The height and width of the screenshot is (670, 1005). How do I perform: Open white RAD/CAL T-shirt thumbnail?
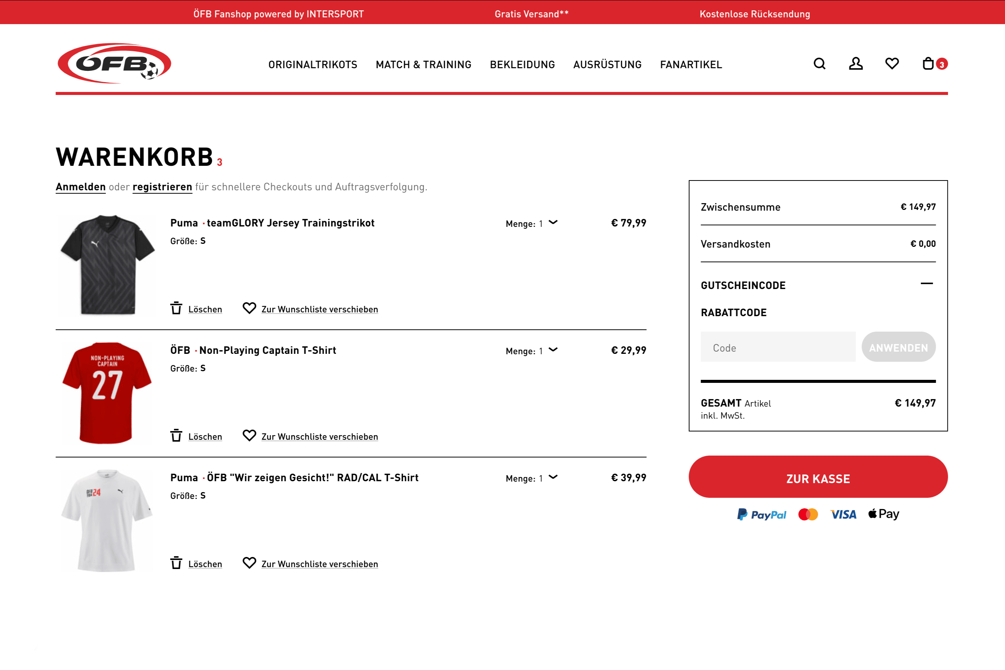(x=107, y=520)
